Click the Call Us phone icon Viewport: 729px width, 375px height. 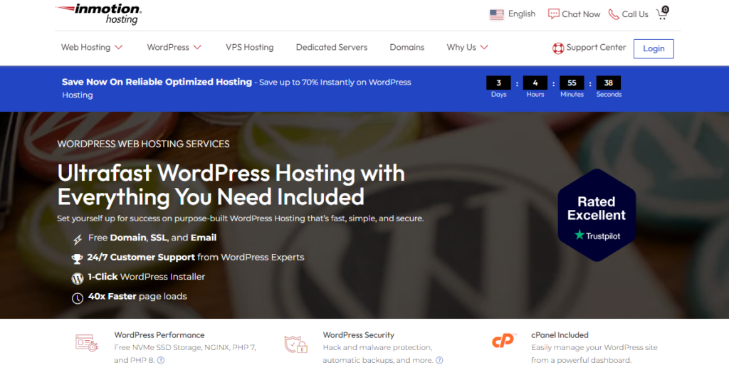[614, 14]
